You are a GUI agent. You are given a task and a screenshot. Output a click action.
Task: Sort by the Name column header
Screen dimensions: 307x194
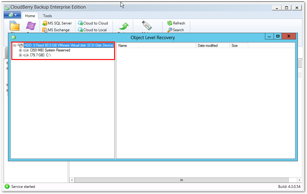(156, 46)
